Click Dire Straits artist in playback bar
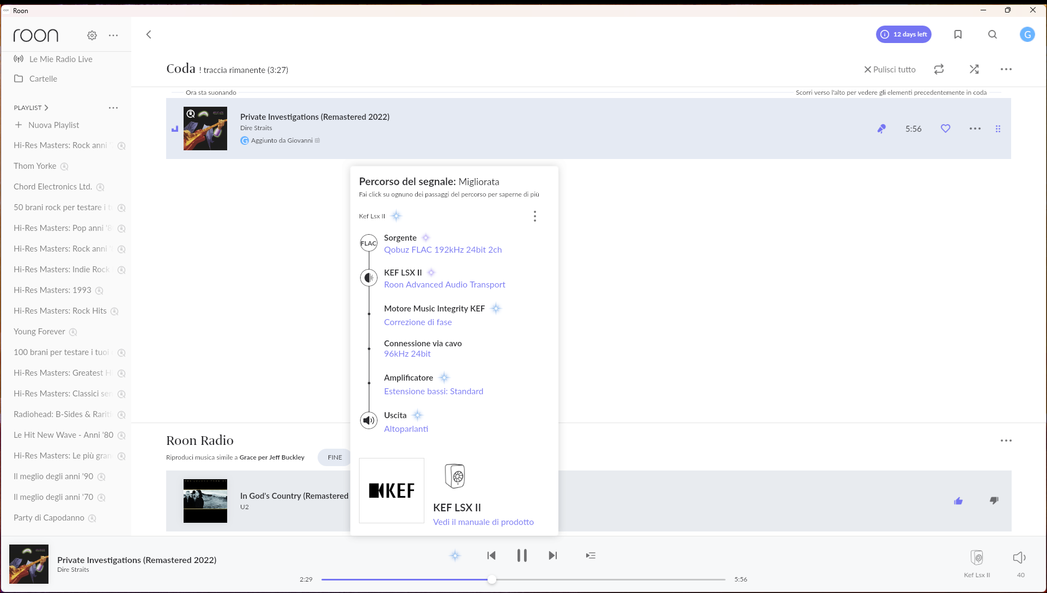 tap(73, 570)
